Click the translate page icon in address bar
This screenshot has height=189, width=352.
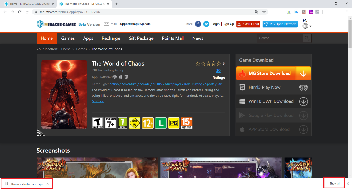pos(257,12)
